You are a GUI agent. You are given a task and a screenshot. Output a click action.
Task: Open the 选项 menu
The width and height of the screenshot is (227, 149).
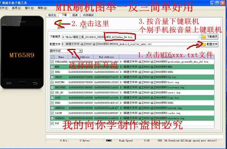point(16,8)
